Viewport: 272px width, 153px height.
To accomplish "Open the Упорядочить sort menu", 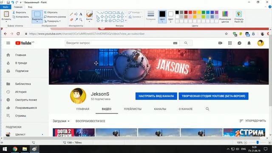I will coord(252,121).
